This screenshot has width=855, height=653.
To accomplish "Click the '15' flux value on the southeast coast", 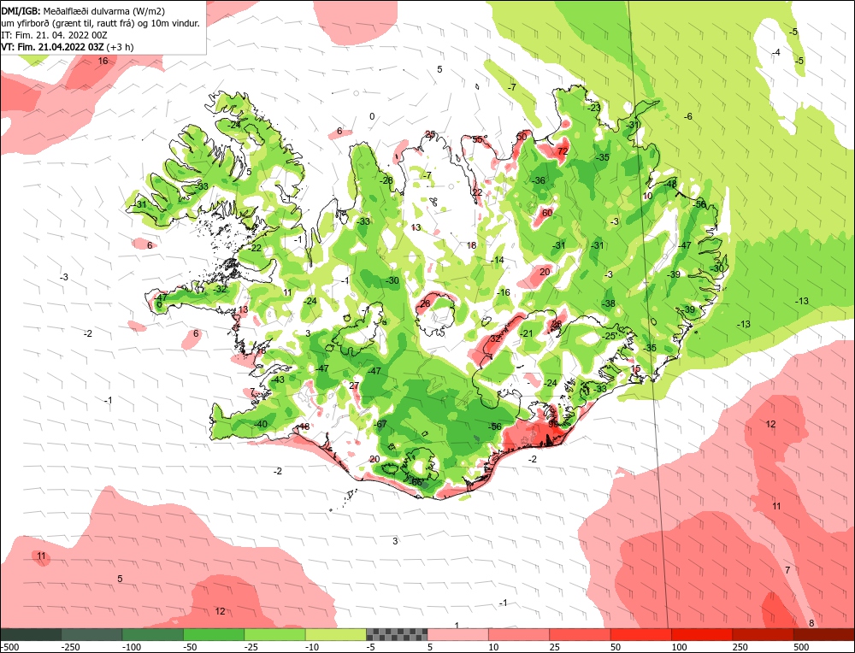I will point(635,369).
